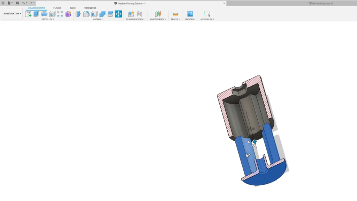The image size is (357, 201).
Task: Select the Create Sketch tool
Action: click(x=29, y=14)
